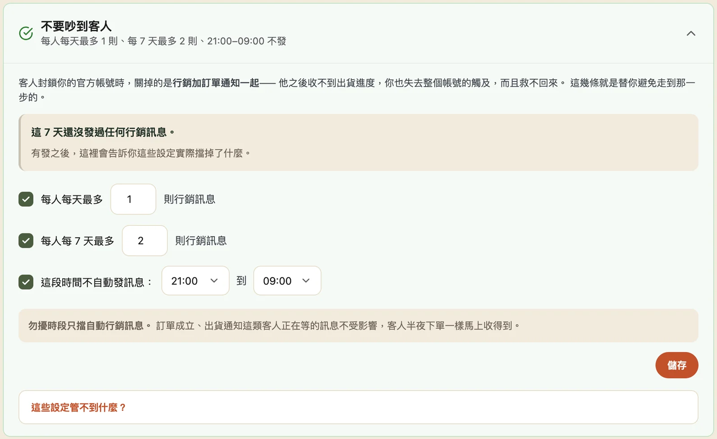
Task: Click the summary line 每人每天最多 1 則
Action: (79, 41)
